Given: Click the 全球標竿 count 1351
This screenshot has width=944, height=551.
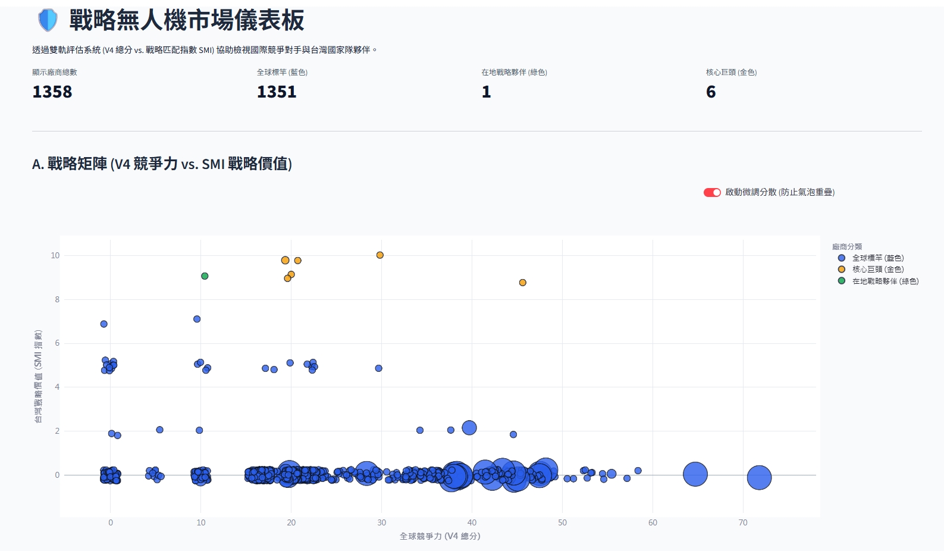Looking at the screenshot, I should coord(277,92).
